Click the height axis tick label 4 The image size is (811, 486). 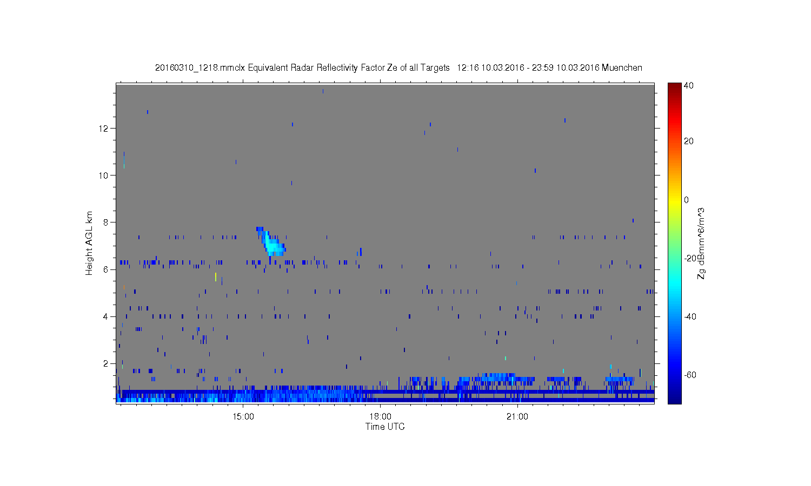(x=106, y=316)
